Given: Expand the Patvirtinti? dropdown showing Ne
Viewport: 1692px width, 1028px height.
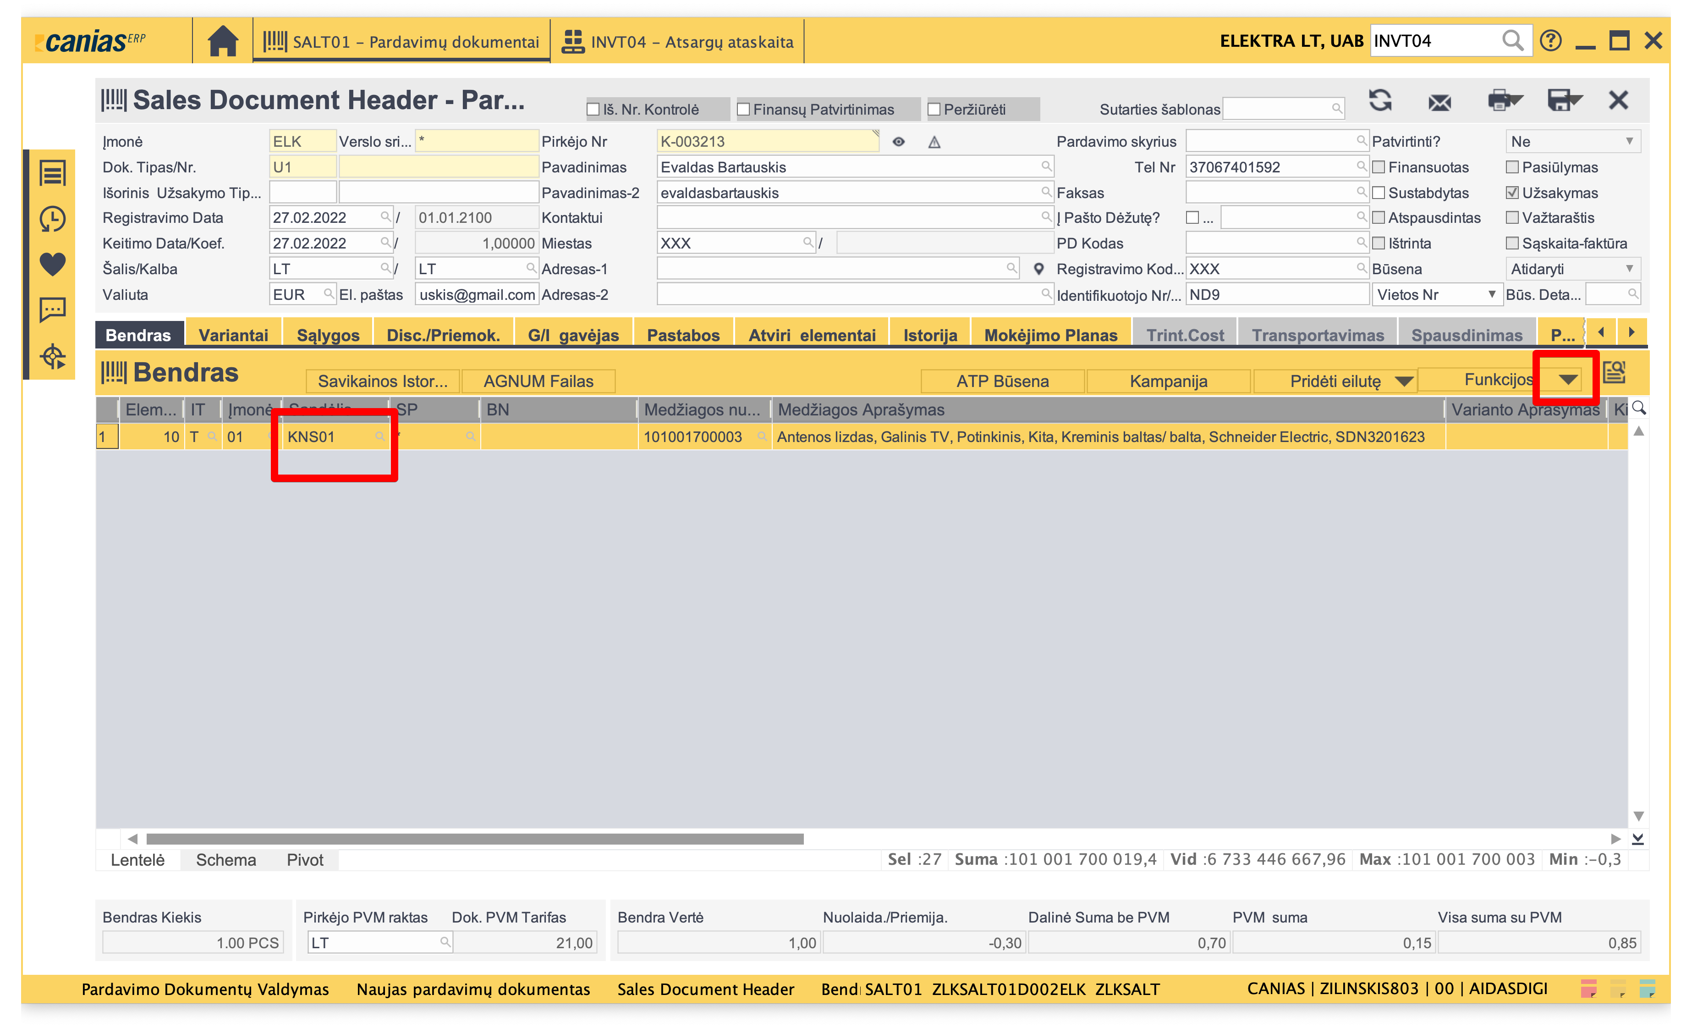Looking at the screenshot, I should click(1572, 142).
